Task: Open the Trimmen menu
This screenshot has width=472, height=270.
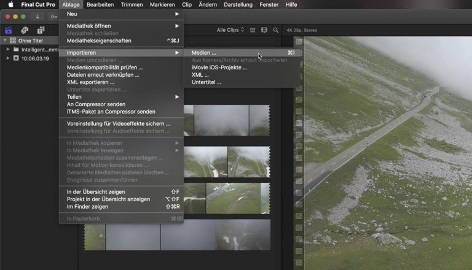Action: pos(132,4)
